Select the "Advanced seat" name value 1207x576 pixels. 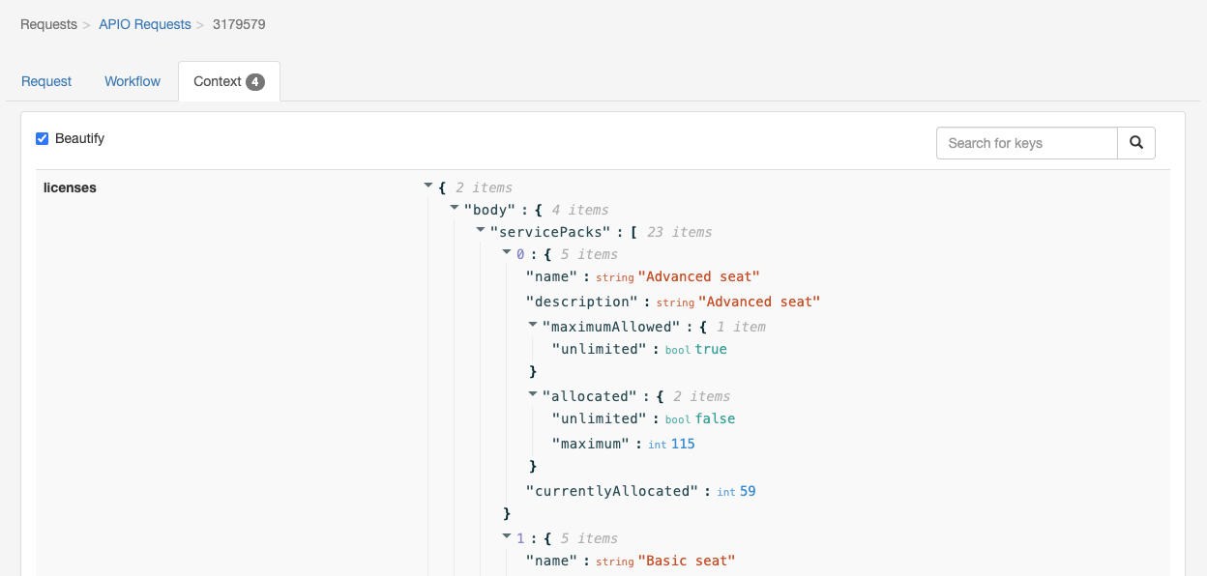698,276
